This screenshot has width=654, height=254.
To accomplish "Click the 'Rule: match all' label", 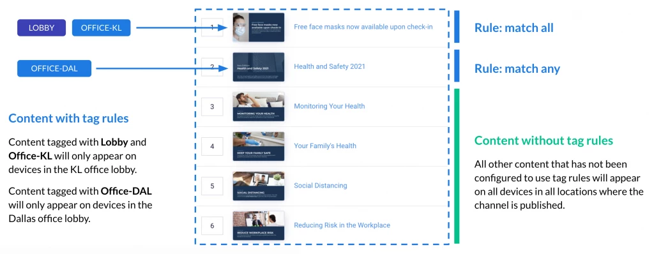I will (x=514, y=28).
